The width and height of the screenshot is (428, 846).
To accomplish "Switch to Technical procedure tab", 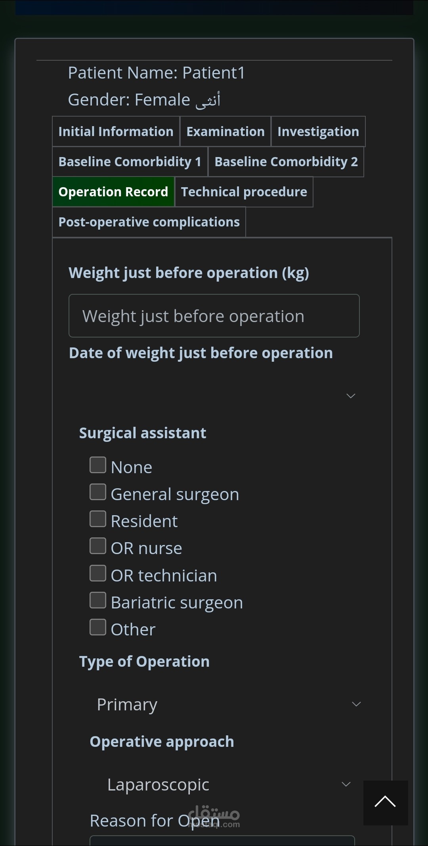I will coord(244,192).
